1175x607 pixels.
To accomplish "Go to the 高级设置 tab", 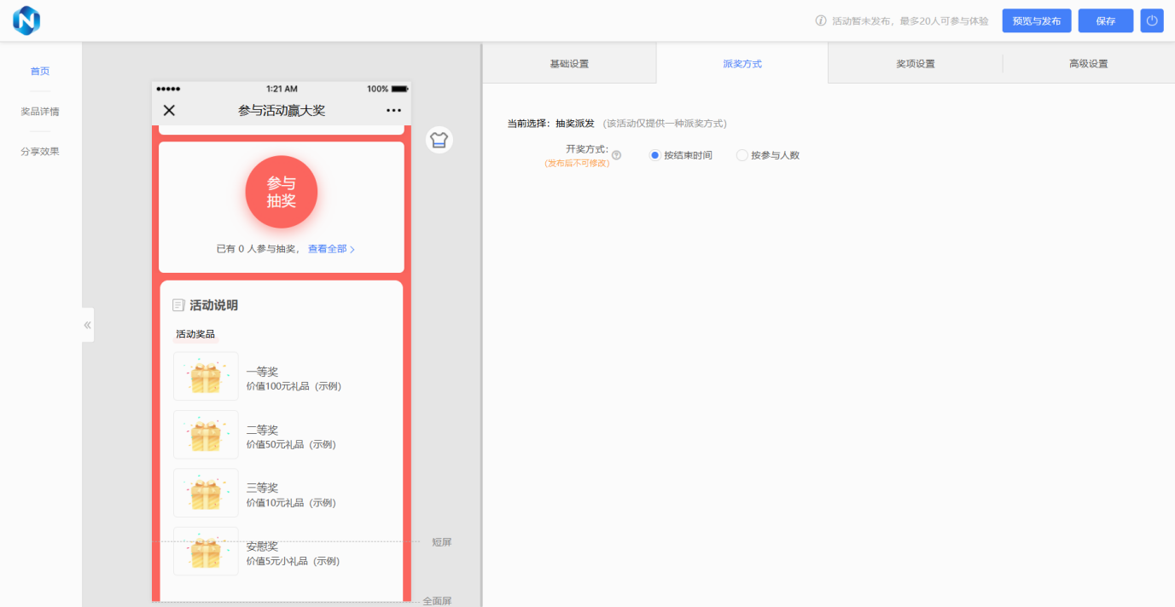I will pos(1088,64).
